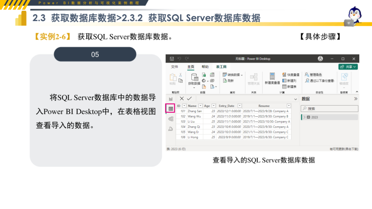372x209 pixels.
Task: Click the Sensitivity (敏感度) label icon
Action: (x=344, y=77)
